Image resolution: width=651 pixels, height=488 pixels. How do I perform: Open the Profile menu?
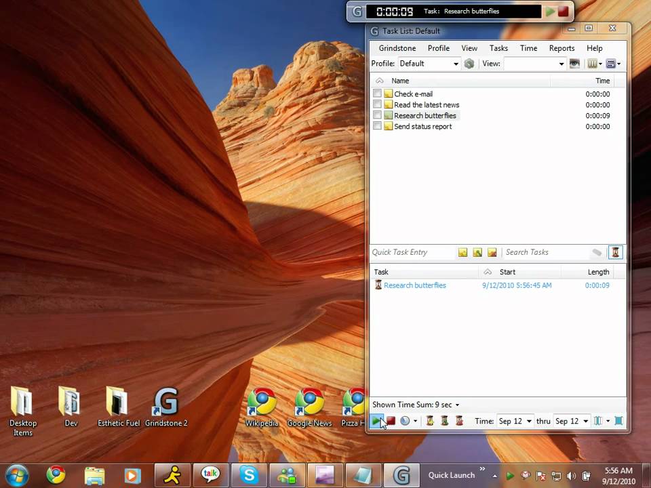tap(439, 48)
